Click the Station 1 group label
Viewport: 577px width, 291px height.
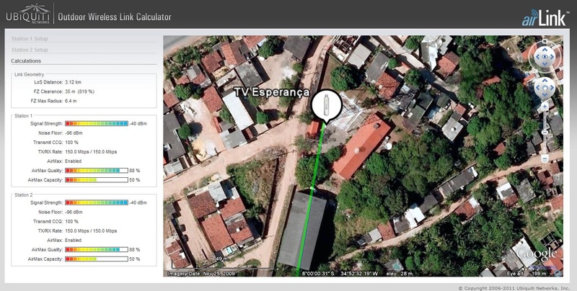coord(24,116)
